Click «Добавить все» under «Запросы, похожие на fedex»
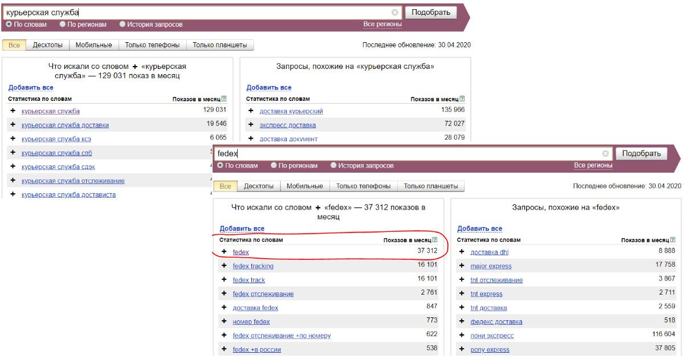684x359 pixels. (x=480, y=229)
